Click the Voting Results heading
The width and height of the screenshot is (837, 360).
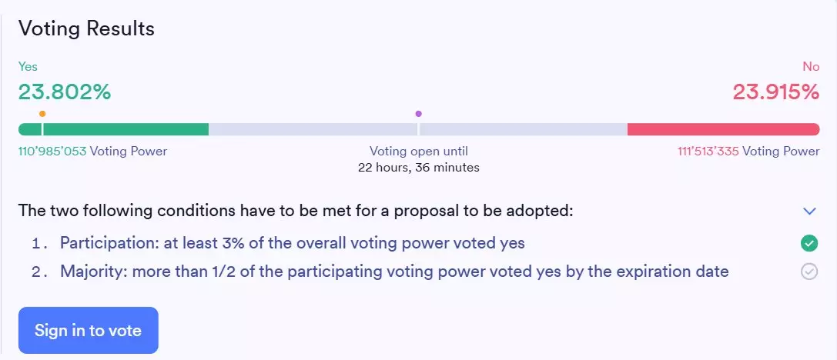click(86, 28)
